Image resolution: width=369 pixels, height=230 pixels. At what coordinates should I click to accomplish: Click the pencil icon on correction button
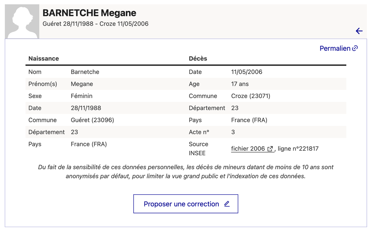coord(227,204)
